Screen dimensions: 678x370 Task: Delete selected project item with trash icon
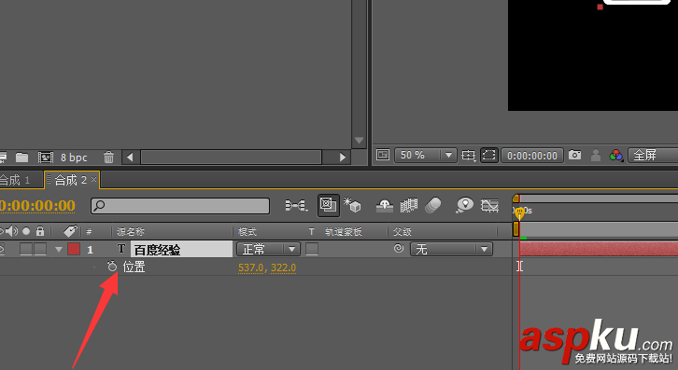pyautogui.click(x=108, y=158)
